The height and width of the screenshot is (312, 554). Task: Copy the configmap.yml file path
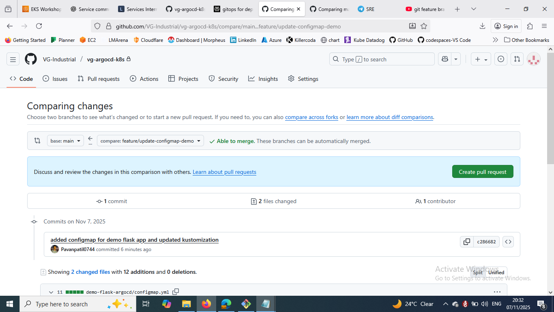point(176,292)
